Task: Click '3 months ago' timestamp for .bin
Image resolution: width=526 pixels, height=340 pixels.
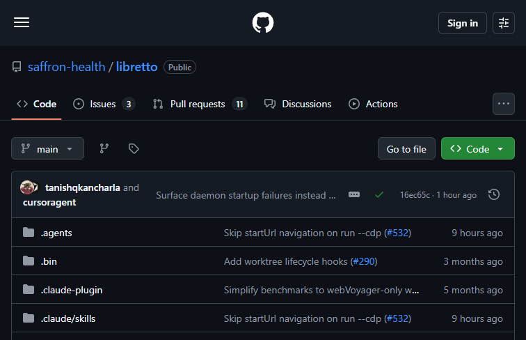Action: [473, 261]
